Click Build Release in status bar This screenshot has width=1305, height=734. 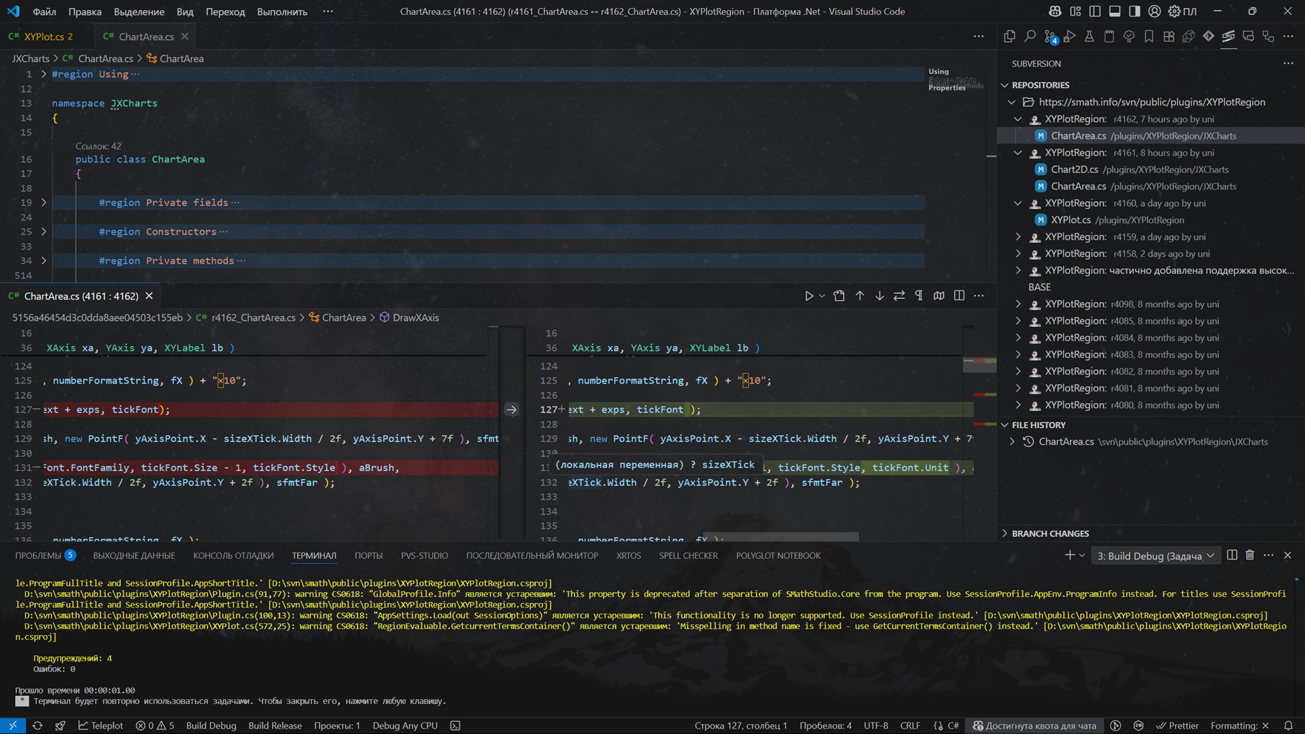pyautogui.click(x=275, y=726)
